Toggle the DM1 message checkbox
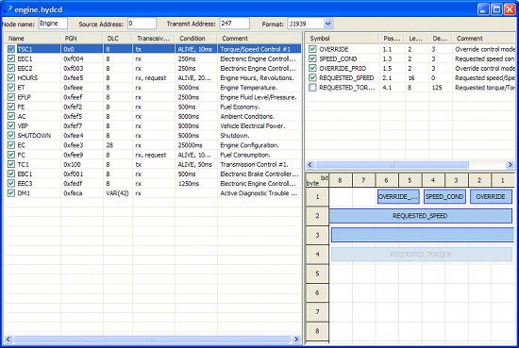The image size is (519, 348). [11, 192]
